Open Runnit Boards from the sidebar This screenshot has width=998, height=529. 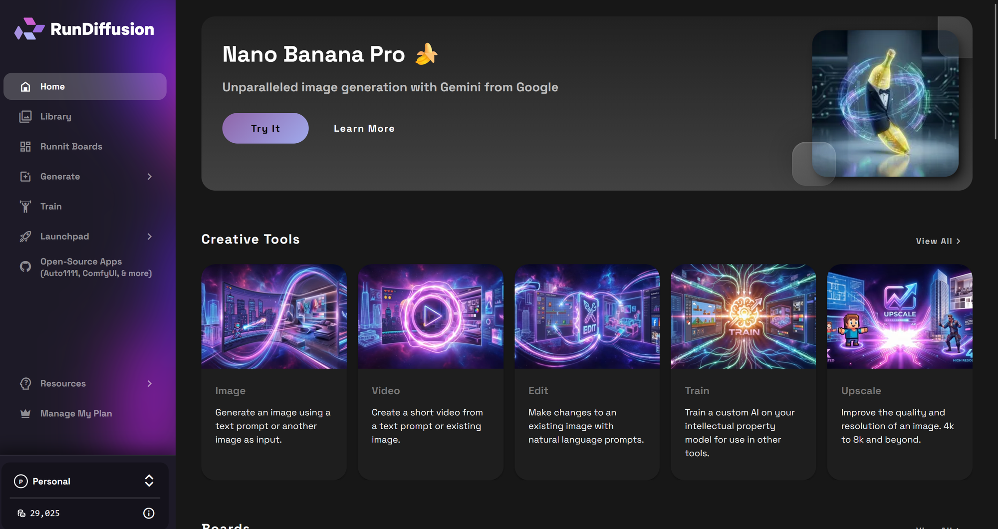[x=72, y=146]
